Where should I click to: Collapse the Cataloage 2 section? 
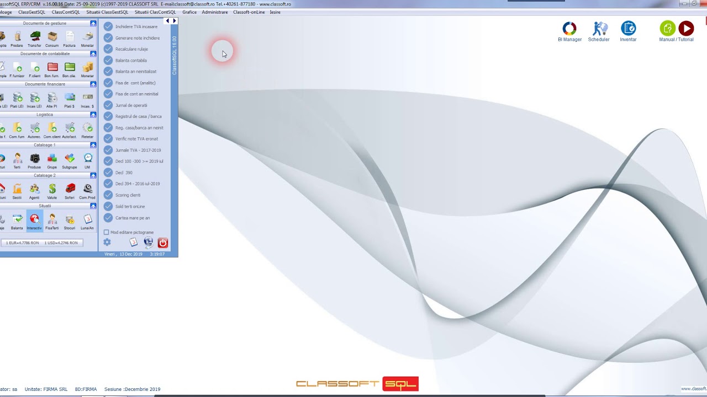pyautogui.click(x=93, y=175)
